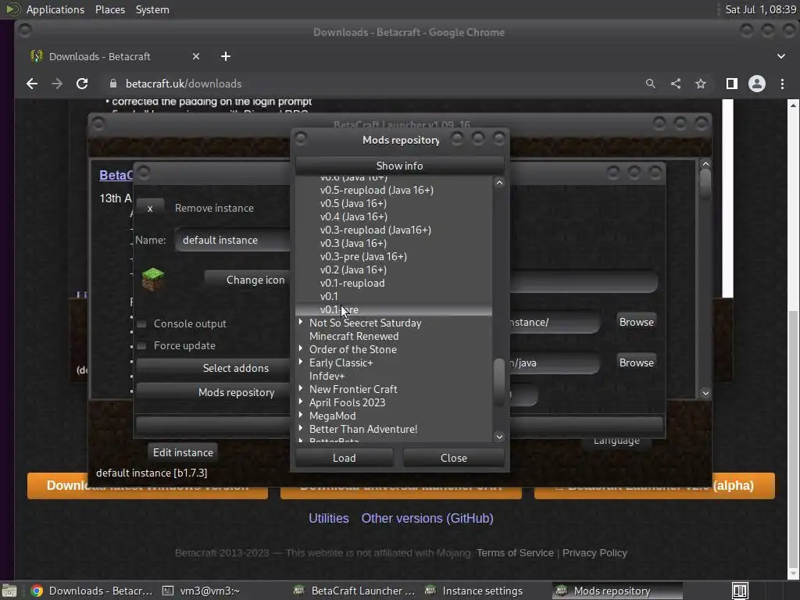The height and width of the screenshot is (600, 800).
Task: Open Other versions (GitHub) link
Action: coord(427,519)
